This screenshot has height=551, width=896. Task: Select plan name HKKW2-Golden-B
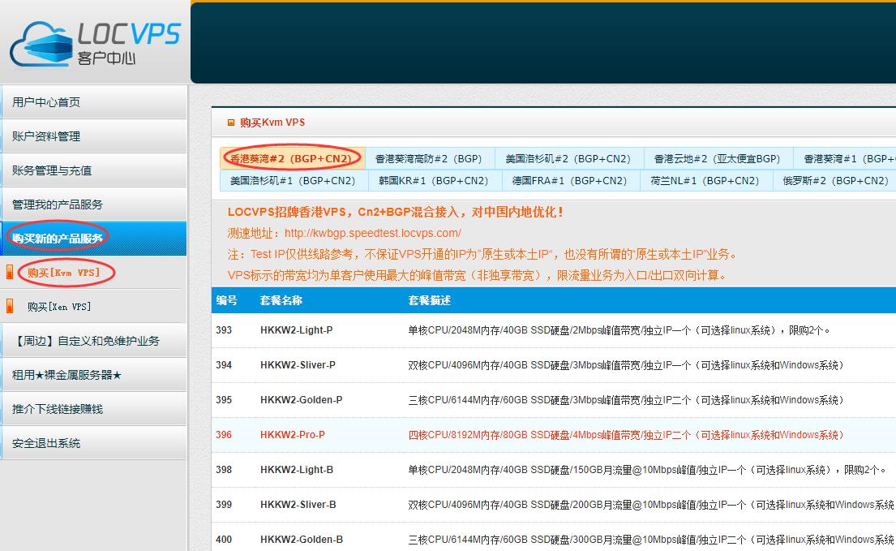pos(302,539)
